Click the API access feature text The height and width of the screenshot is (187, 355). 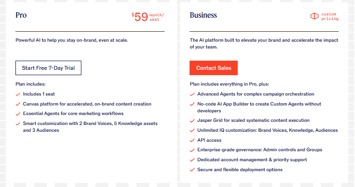(x=209, y=140)
